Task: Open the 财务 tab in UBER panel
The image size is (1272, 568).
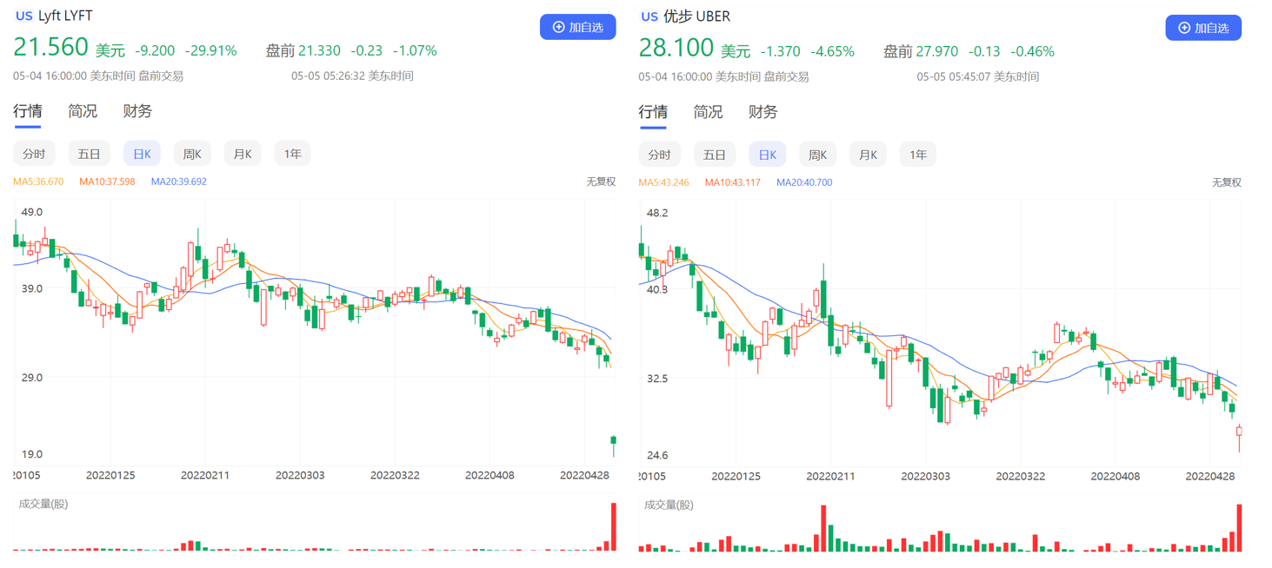Action: click(x=763, y=112)
